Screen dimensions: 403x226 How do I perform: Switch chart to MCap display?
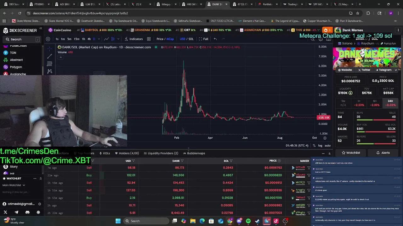170,39
